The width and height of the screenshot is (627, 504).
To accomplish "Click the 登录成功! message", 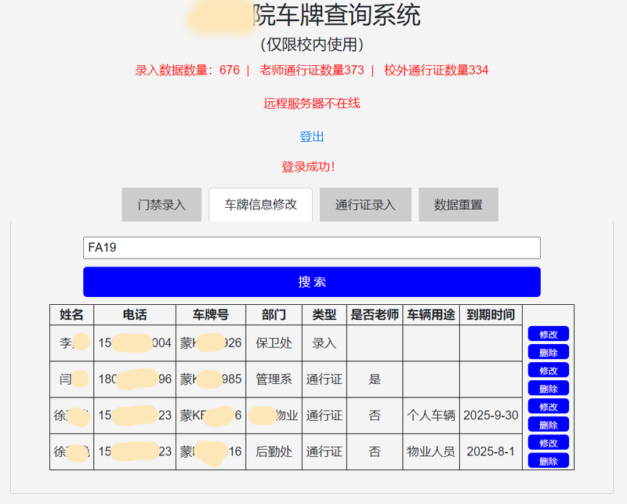I will 308,167.
